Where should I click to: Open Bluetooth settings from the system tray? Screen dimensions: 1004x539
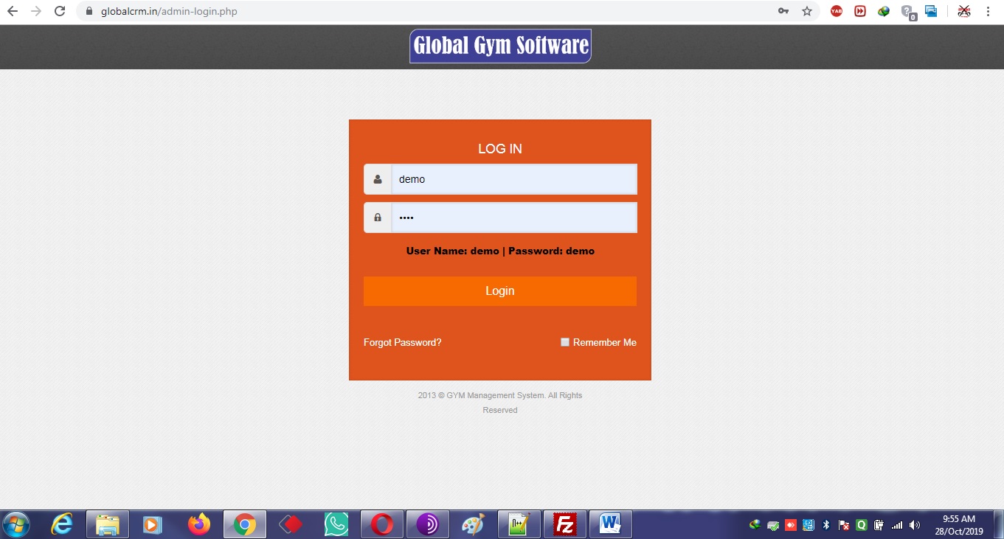click(827, 525)
